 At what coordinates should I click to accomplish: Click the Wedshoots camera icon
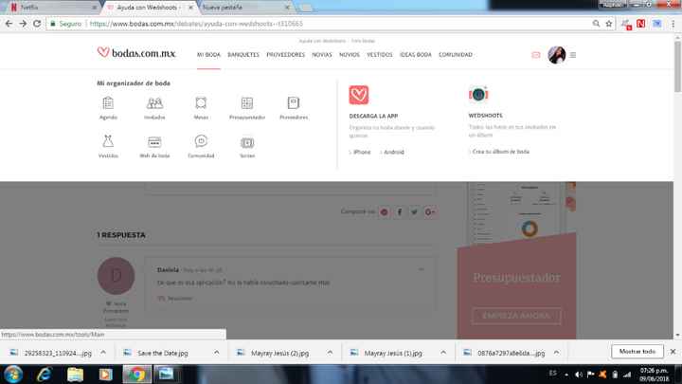click(478, 94)
